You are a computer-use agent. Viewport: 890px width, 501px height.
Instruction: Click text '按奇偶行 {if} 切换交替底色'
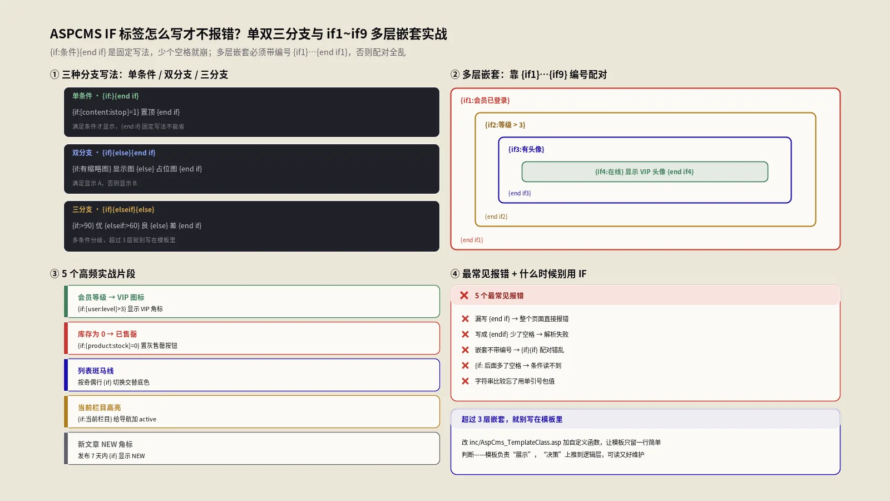coord(113,382)
